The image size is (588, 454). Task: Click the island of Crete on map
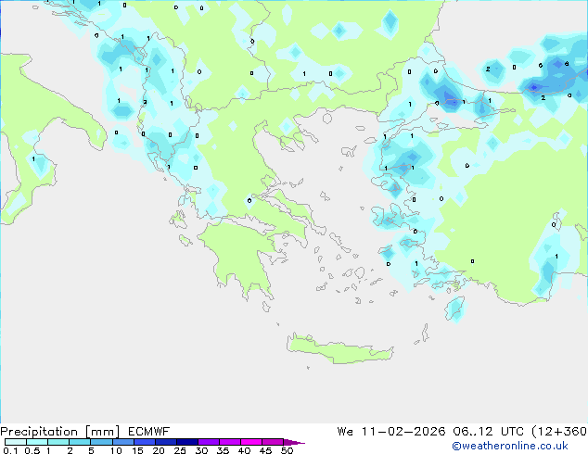[339, 349]
